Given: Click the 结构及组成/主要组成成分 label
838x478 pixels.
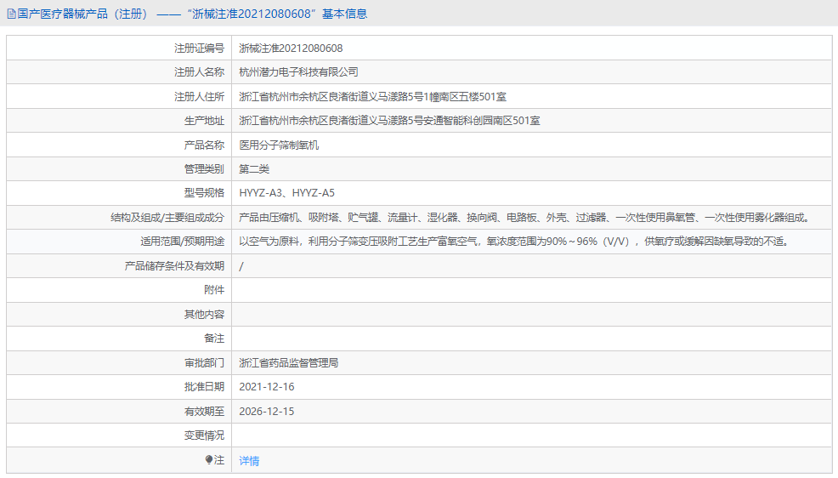Looking at the screenshot, I should click(x=167, y=218).
